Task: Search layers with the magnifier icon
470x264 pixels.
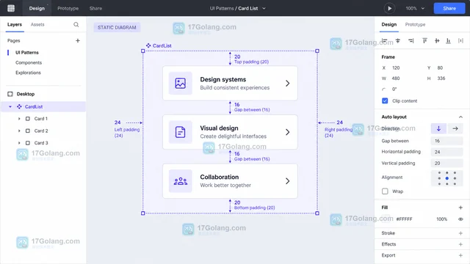Action: (x=76, y=24)
